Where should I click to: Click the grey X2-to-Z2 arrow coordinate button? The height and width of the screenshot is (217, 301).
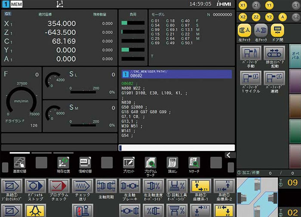pyautogui.click(x=201, y=211)
